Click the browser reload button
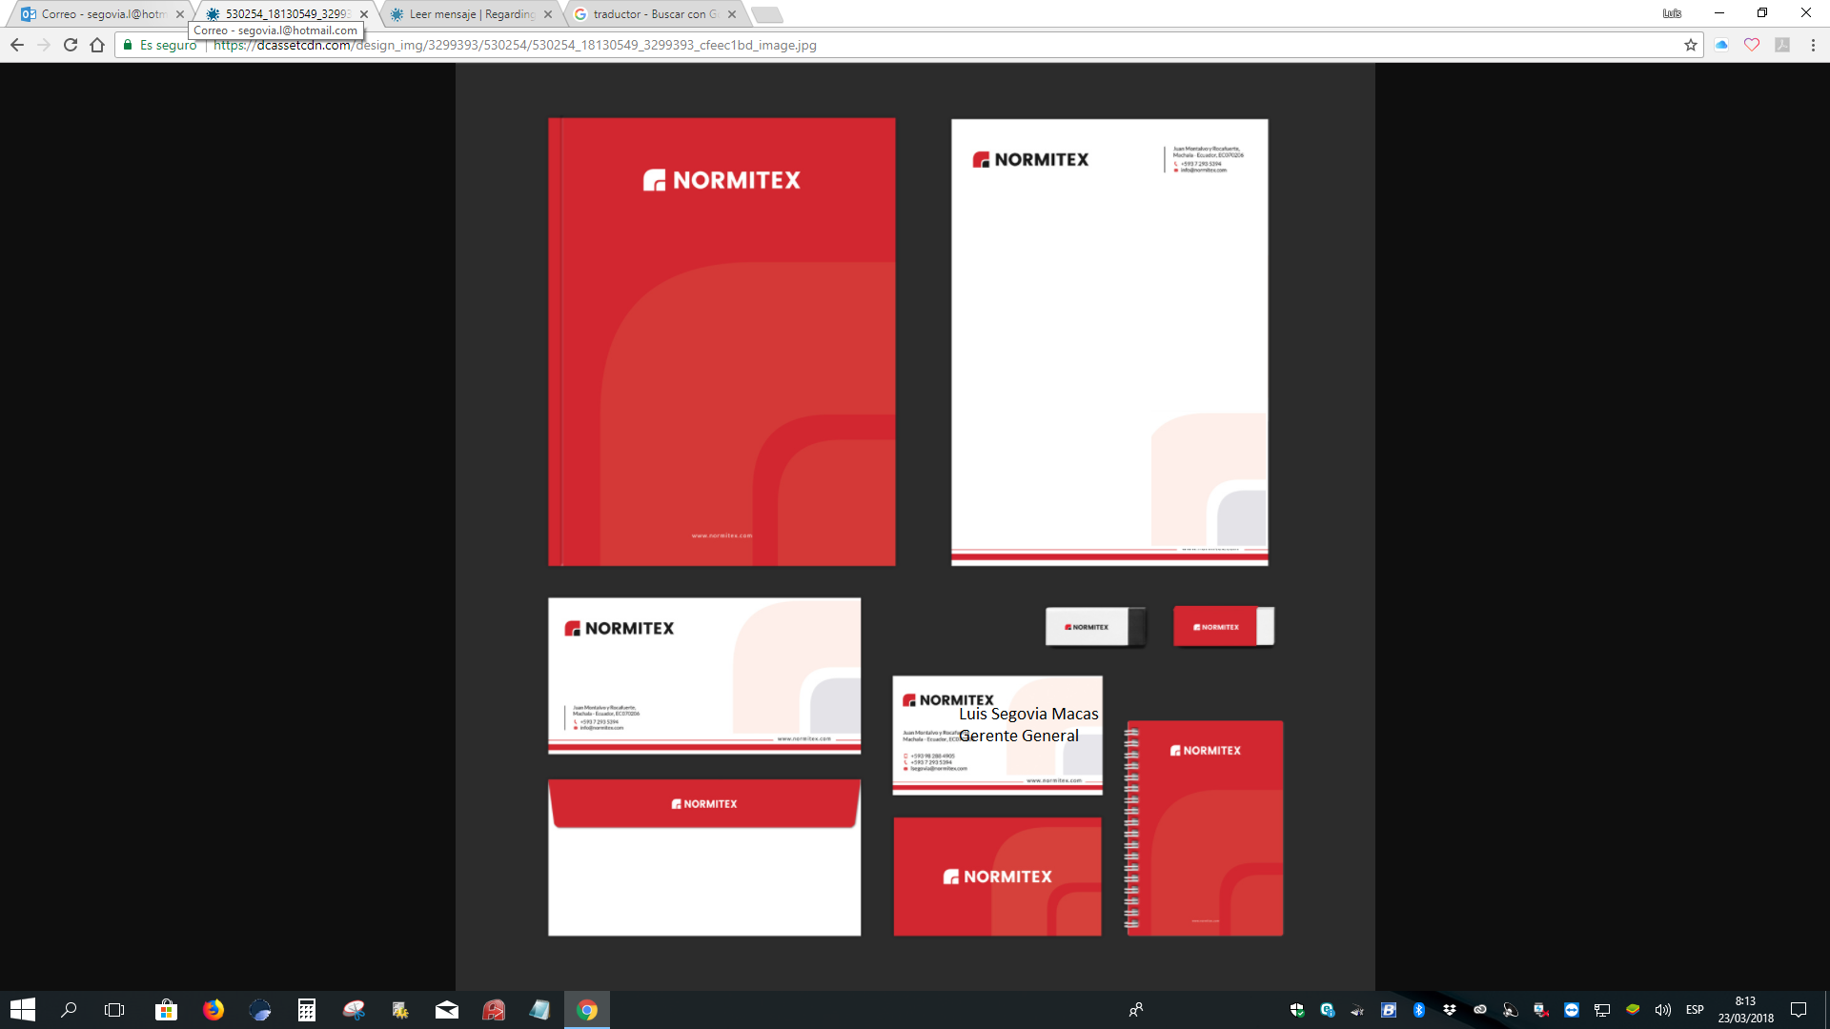Screen dimensions: 1830x1029 [71, 45]
